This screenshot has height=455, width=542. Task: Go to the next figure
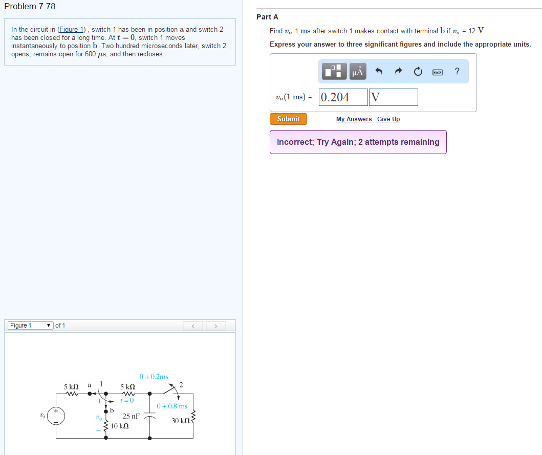(215, 326)
